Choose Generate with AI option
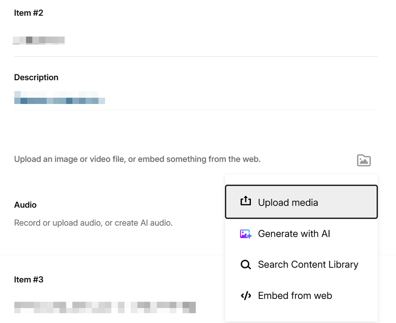The height and width of the screenshot is (323, 396). 294,234
